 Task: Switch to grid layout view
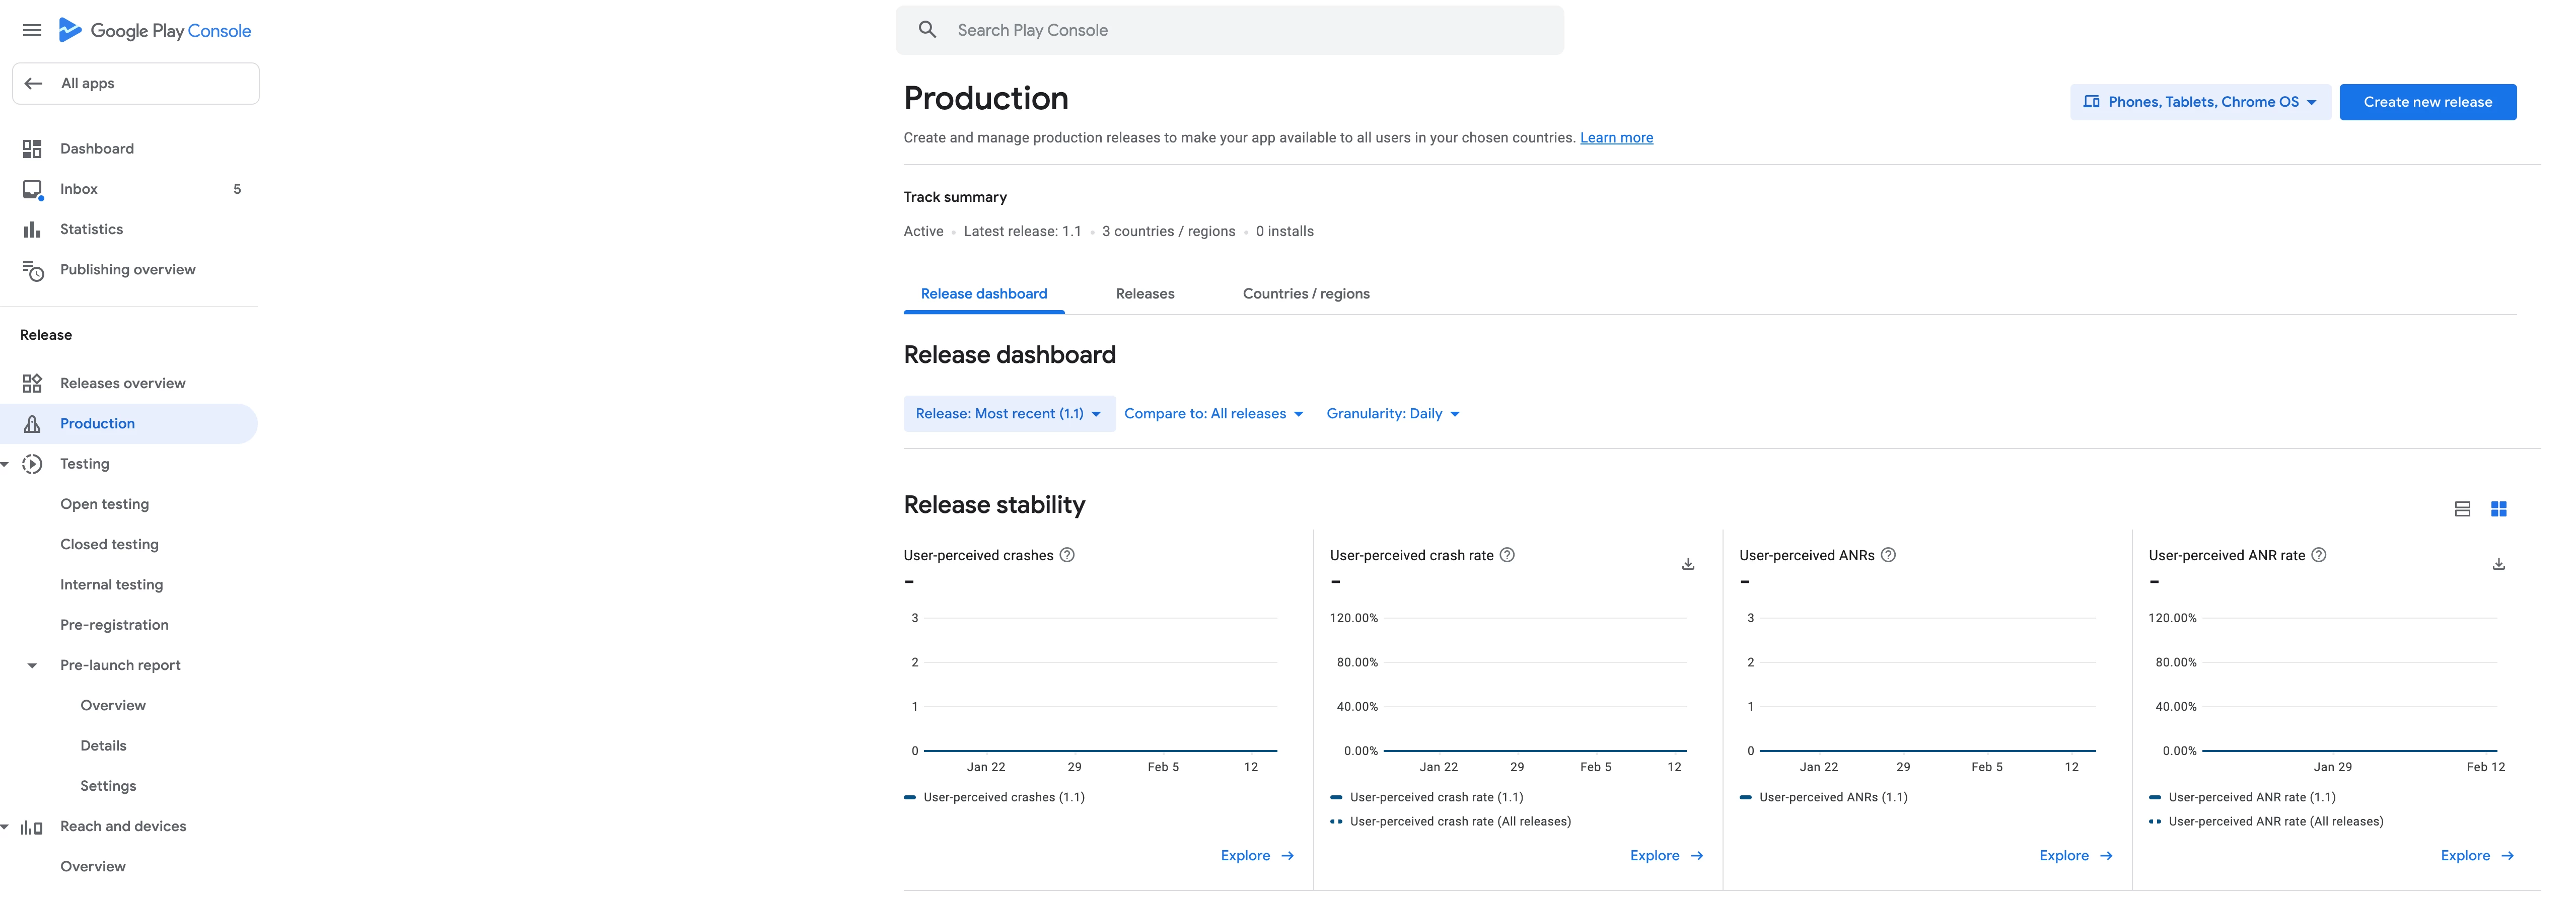click(x=2498, y=509)
